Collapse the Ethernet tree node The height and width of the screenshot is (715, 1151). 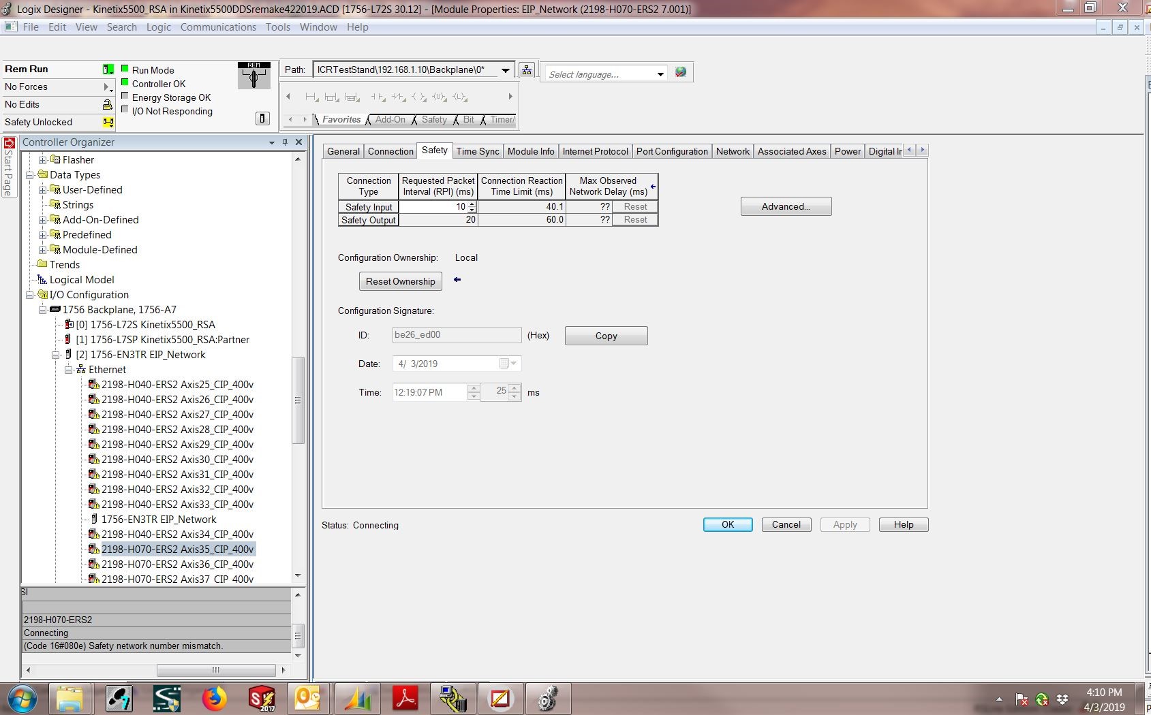tap(68, 370)
